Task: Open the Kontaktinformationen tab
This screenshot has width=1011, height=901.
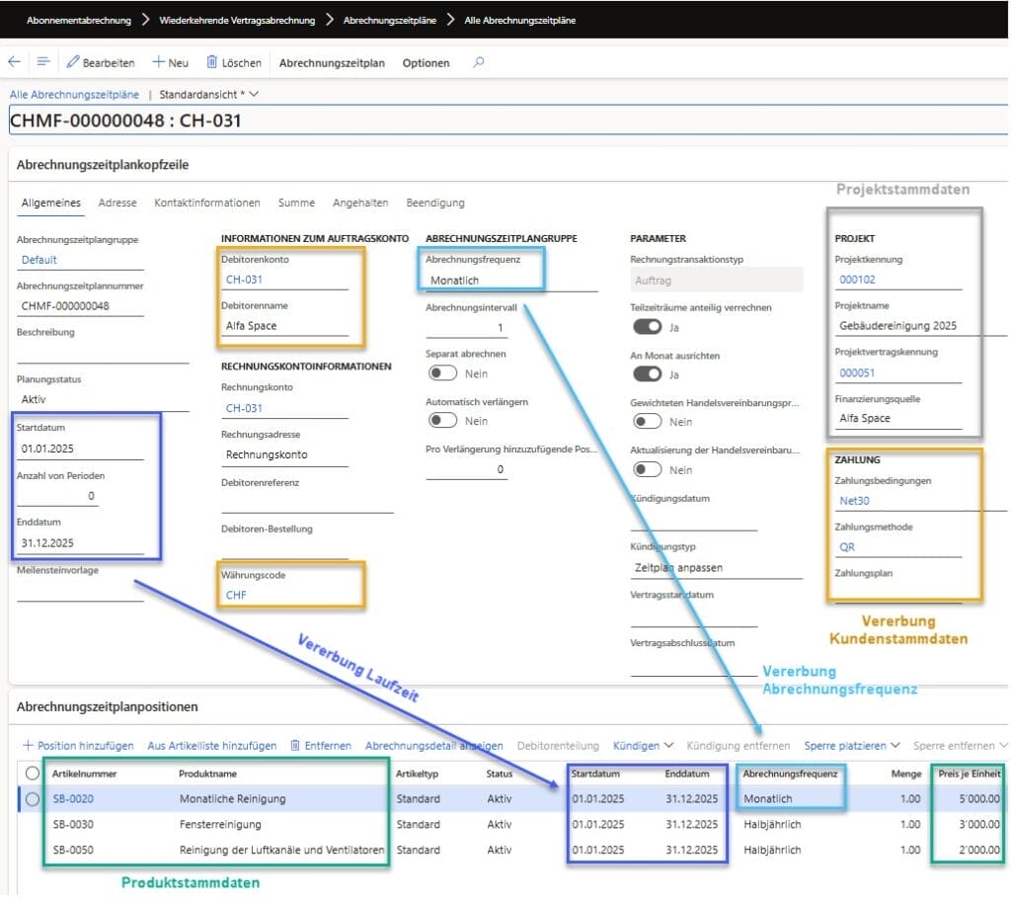Action: click(207, 203)
